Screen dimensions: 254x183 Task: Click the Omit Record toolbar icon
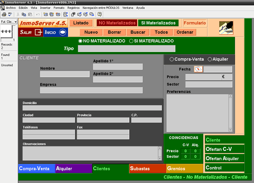point(86,14)
